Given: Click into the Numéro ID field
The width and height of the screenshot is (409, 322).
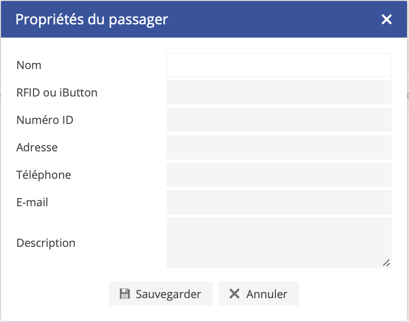Looking at the screenshot, I should point(279,120).
